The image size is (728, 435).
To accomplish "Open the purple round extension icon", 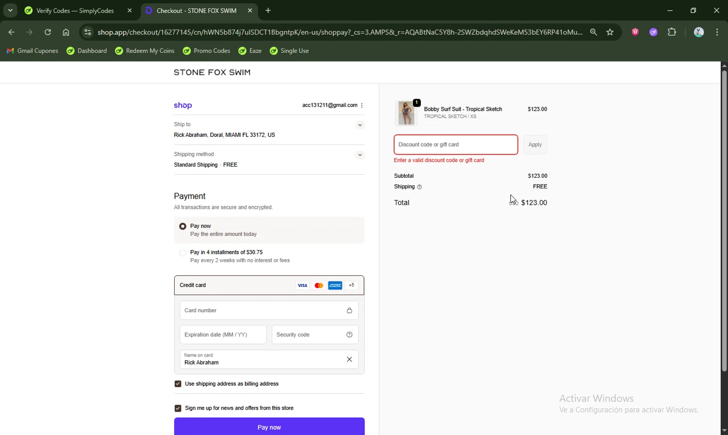I will [x=653, y=32].
